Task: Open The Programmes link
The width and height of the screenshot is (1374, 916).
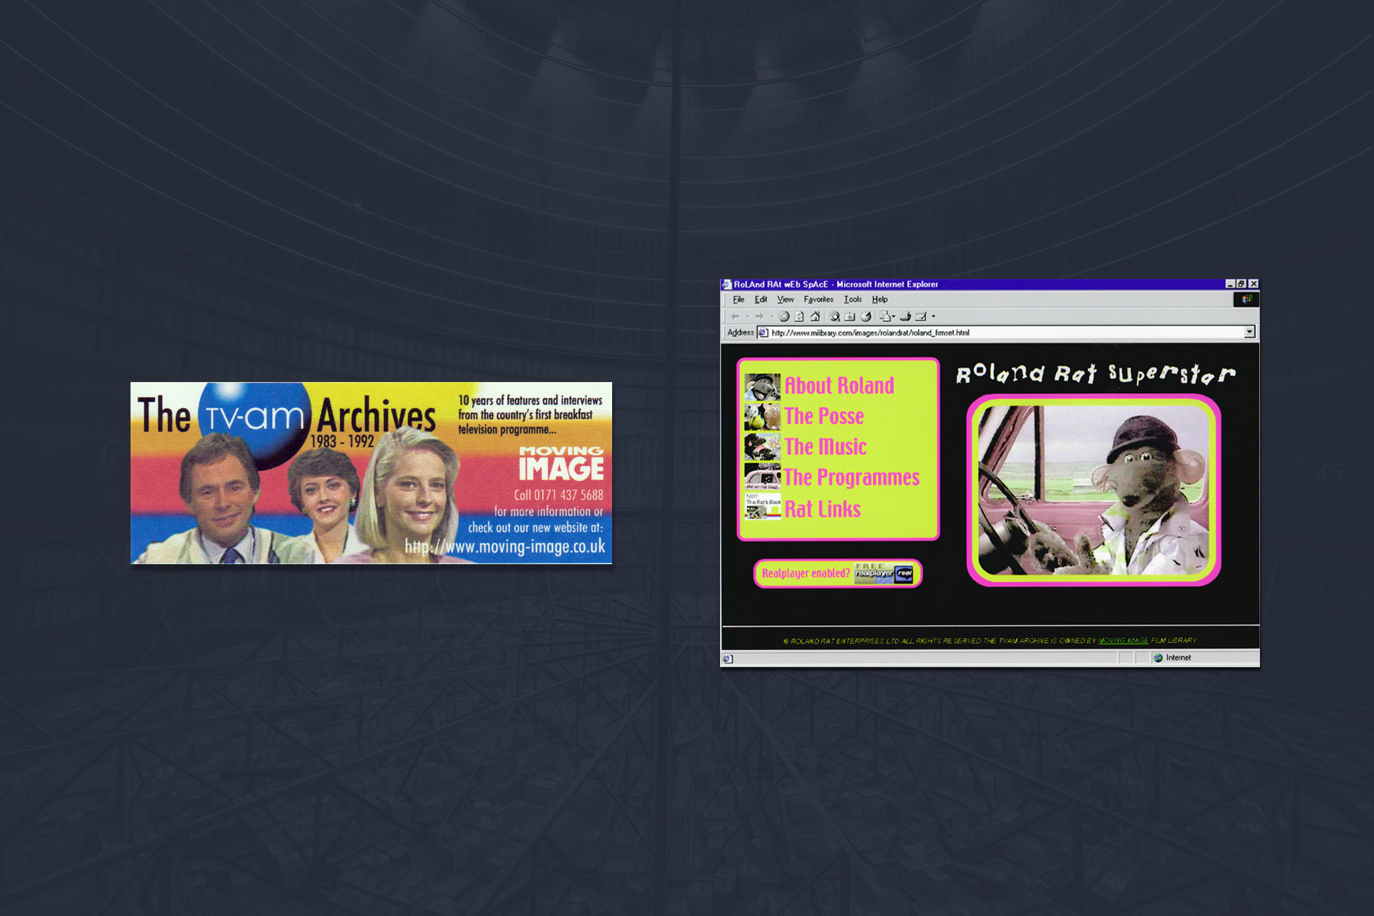Action: pos(852,478)
